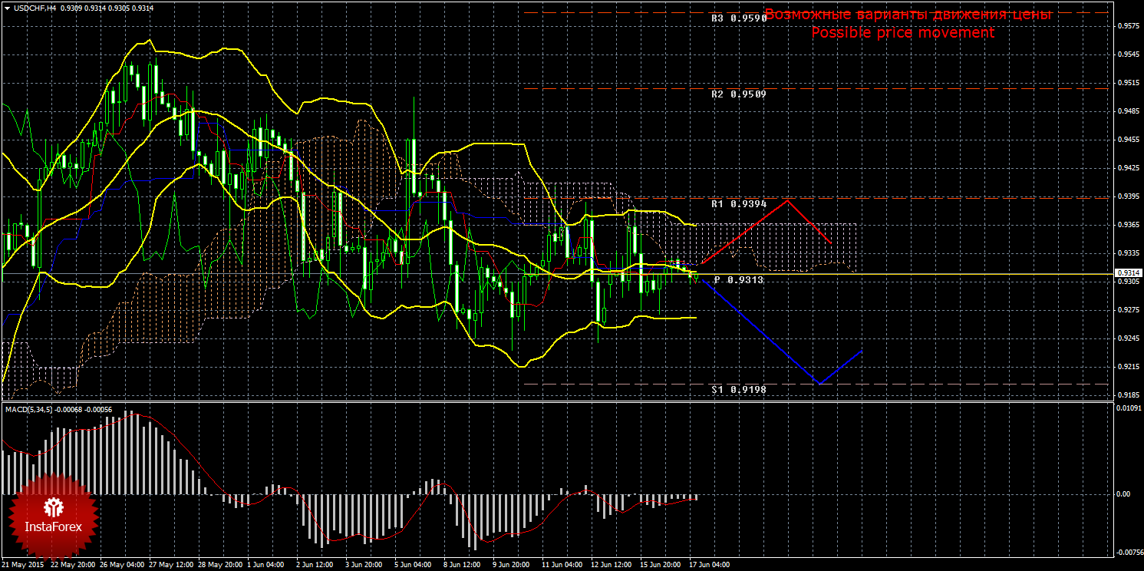The height and width of the screenshot is (571, 1144).
Task: Click the red 'Possible price movement' text
Action: 902,33
